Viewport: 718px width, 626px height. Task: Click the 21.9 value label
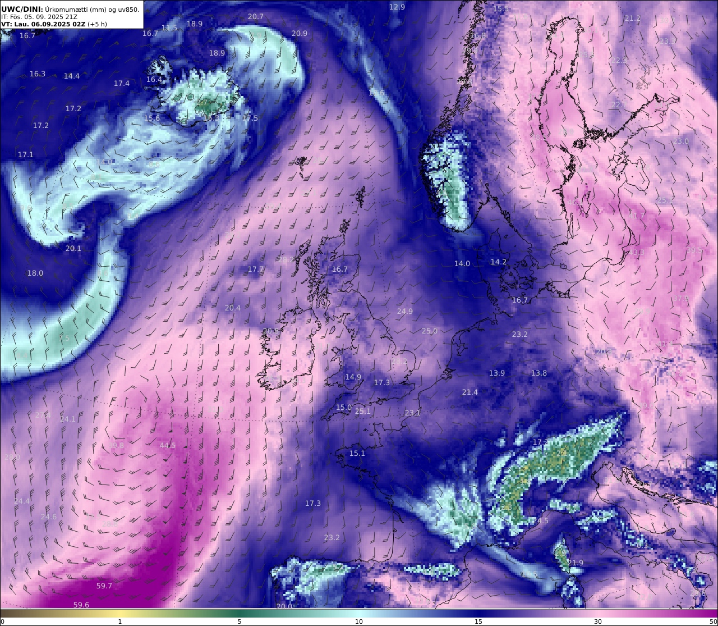(576, 563)
